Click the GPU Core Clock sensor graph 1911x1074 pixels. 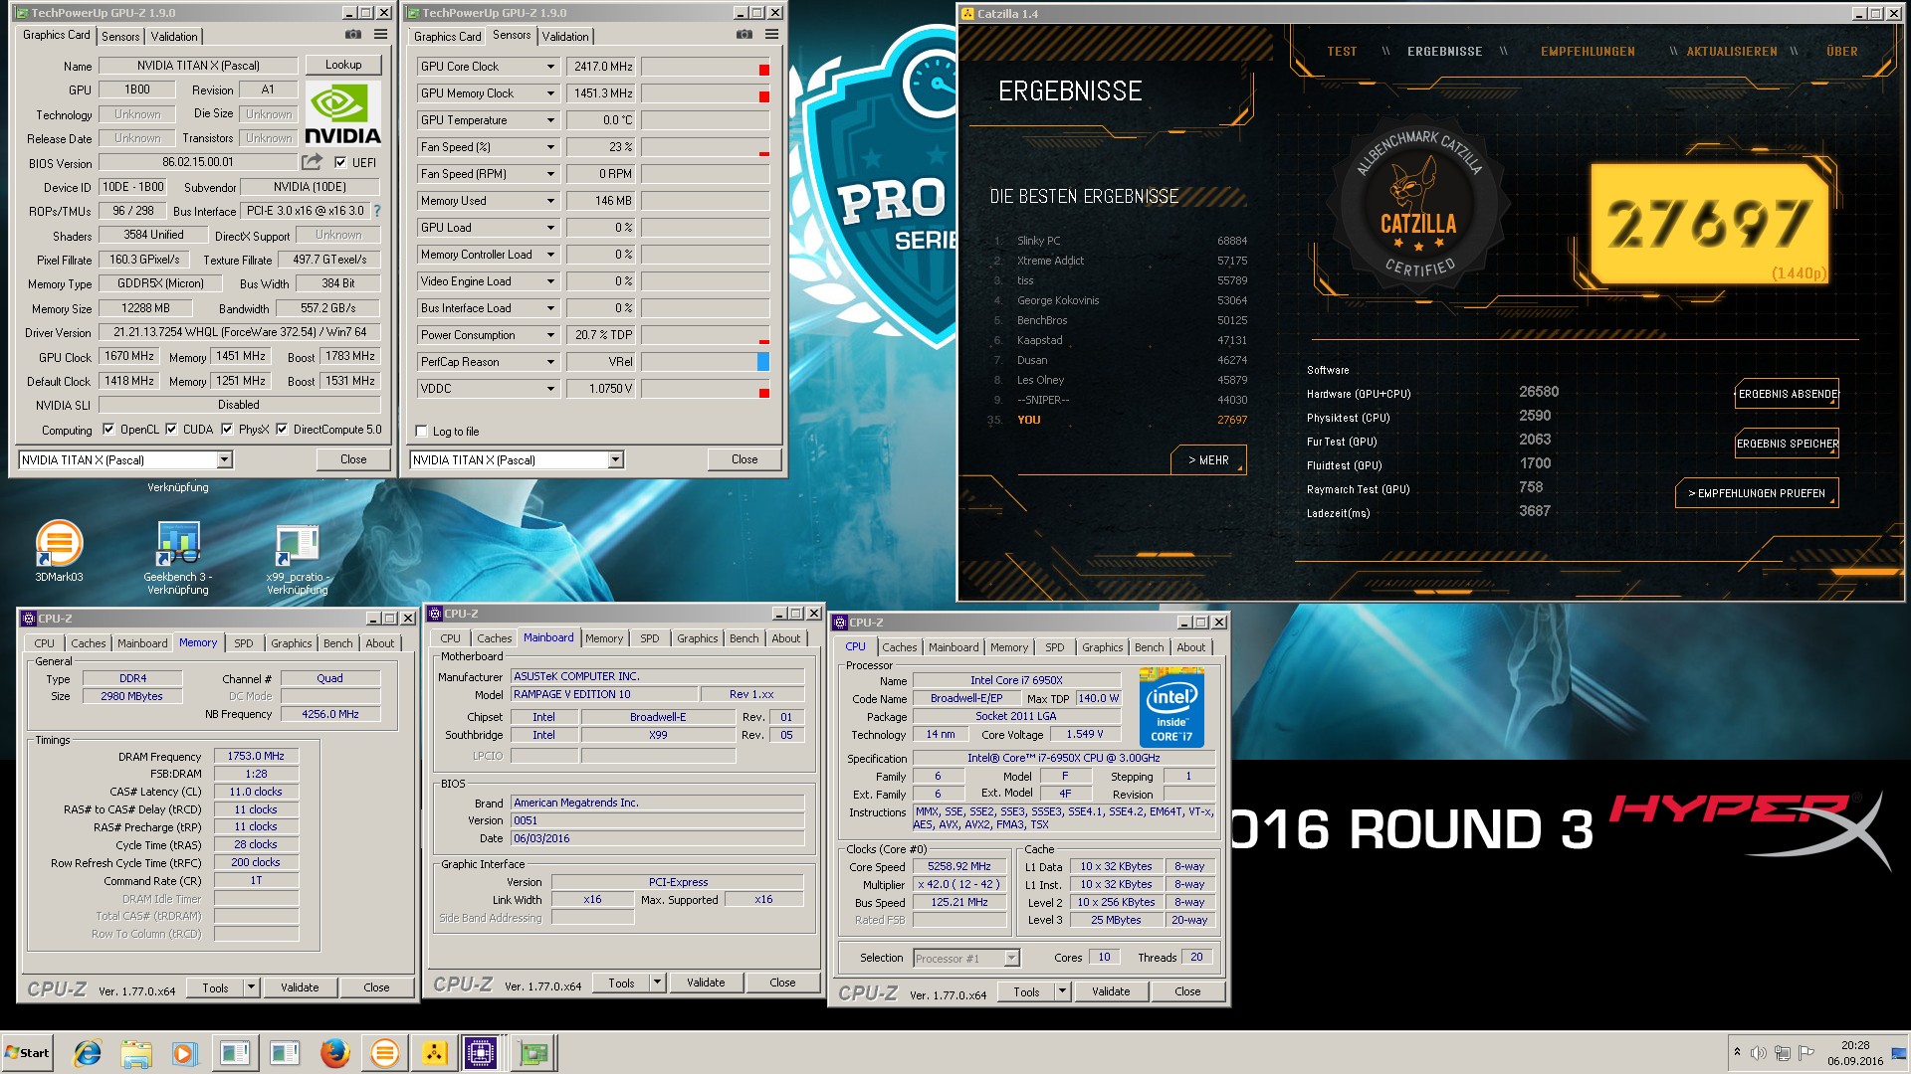706,67
